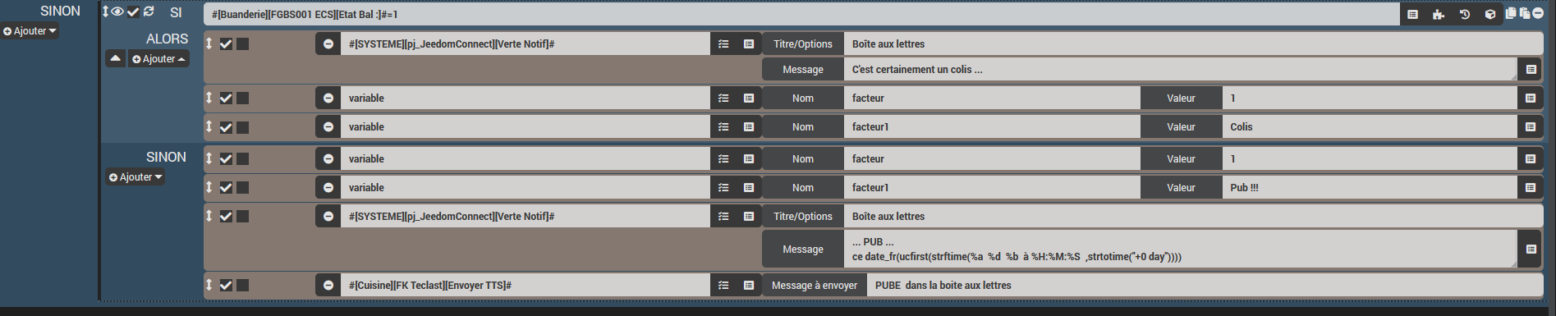This screenshot has height=316, width=1556.
Task: Click the list button beside the Colis value field
Action: click(x=1531, y=127)
